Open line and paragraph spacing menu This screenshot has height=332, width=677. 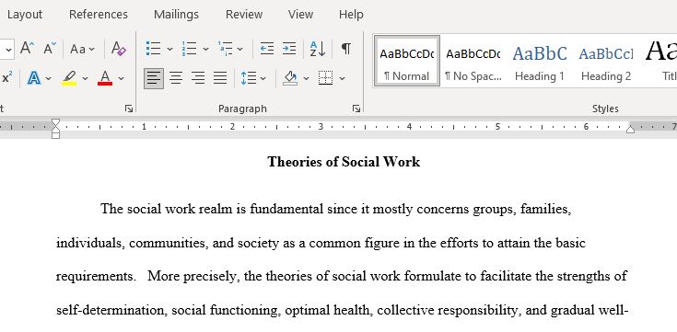tap(253, 78)
